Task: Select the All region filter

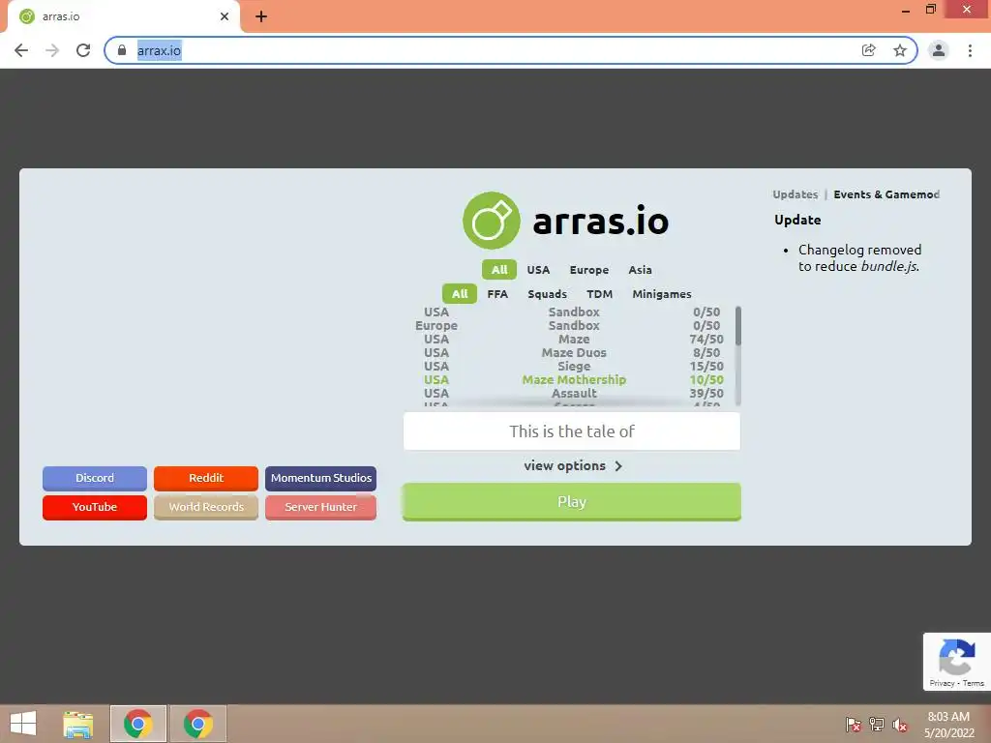Action: [x=499, y=270]
